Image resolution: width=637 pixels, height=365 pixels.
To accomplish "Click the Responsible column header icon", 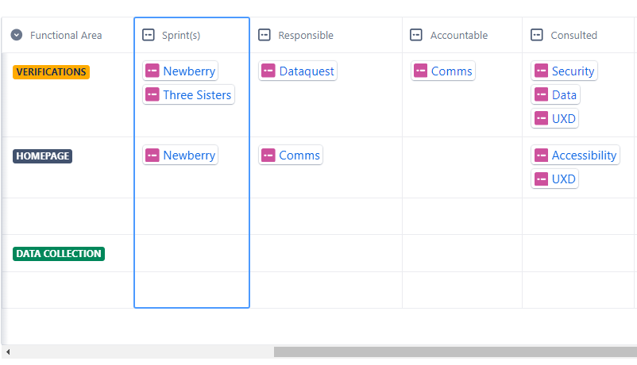I will point(264,35).
